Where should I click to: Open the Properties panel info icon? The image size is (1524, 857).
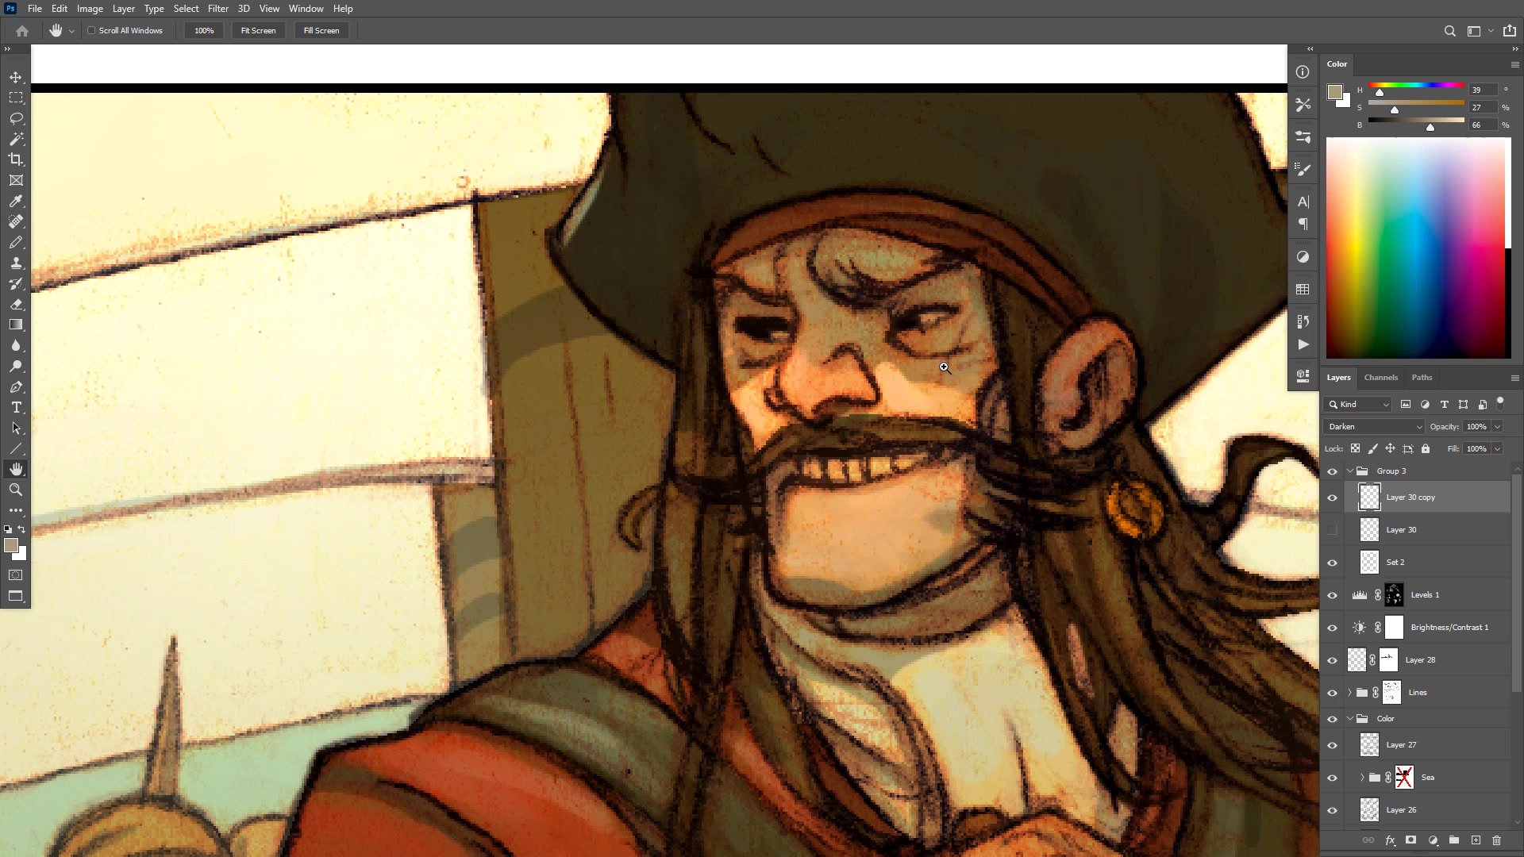click(1303, 72)
